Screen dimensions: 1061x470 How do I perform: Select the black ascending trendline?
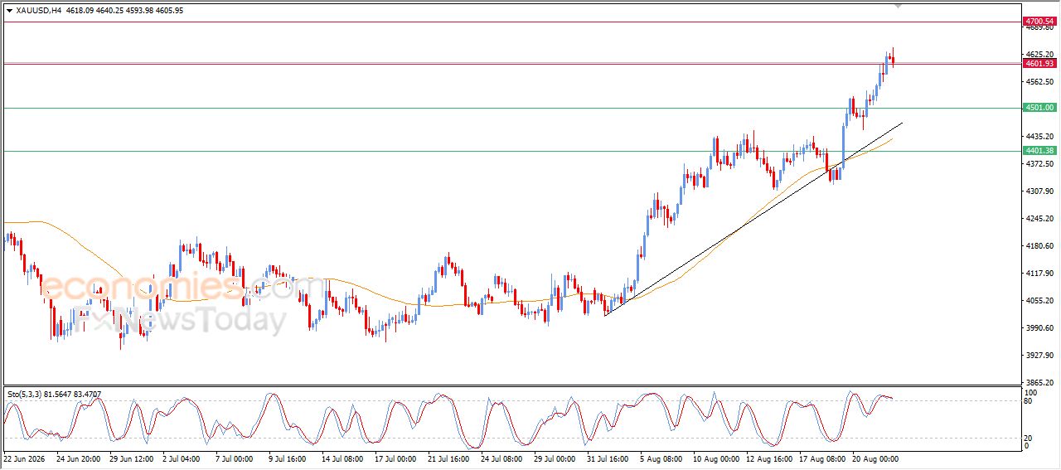pos(753,220)
